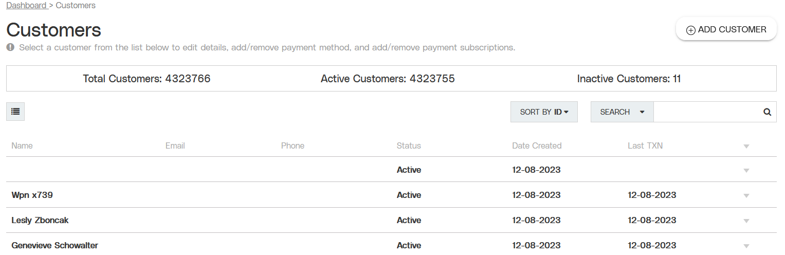Select customer Wpn x739

(x=32, y=195)
